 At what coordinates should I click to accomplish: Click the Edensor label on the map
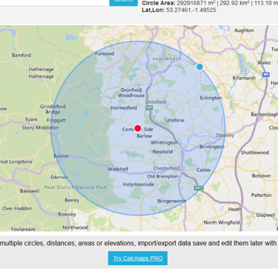pos(59,177)
